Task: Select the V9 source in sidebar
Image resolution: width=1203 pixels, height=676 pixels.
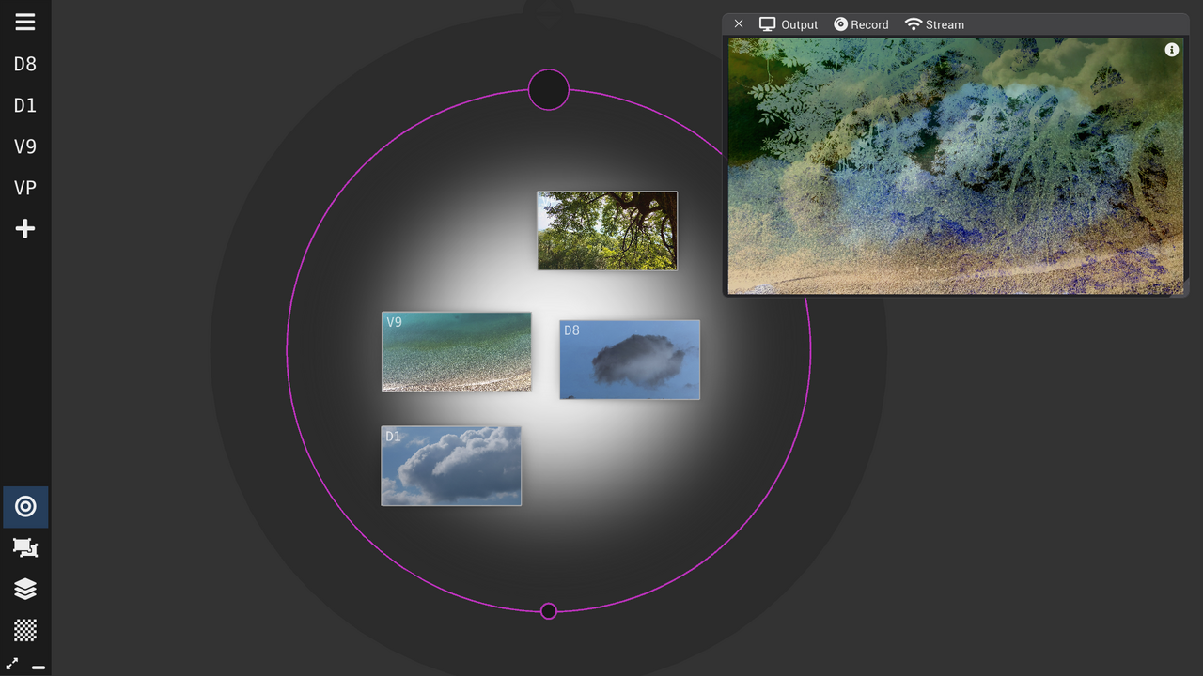Action: tap(25, 146)
